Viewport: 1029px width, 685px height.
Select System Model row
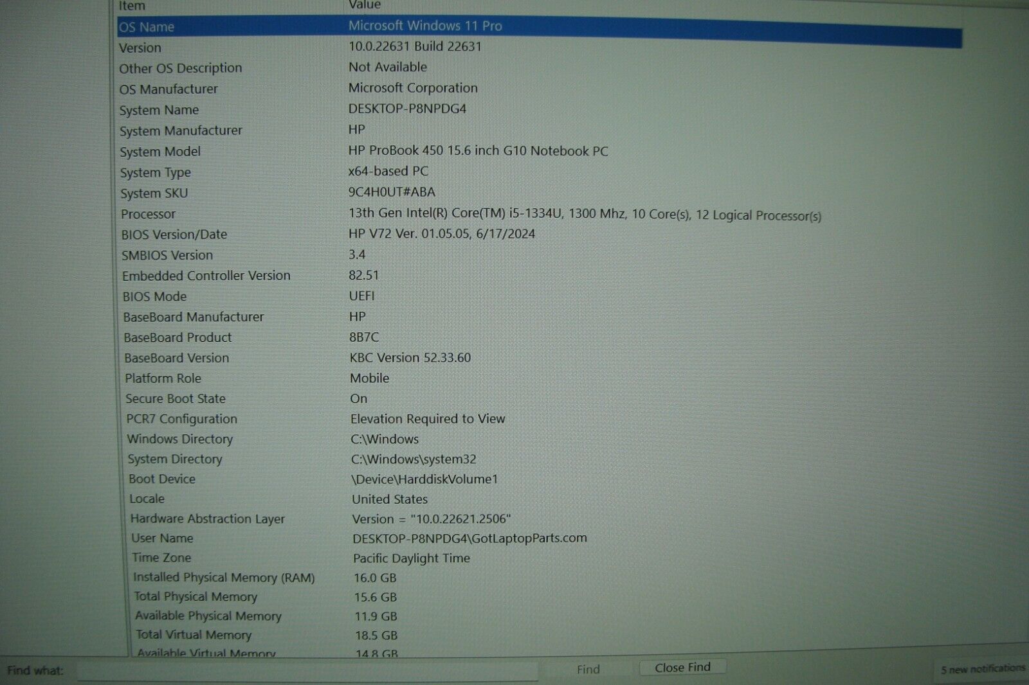[160, 152]
